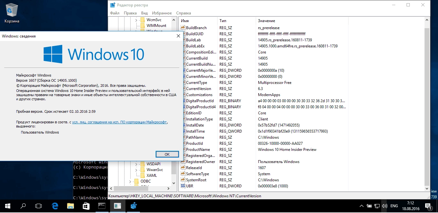The width and height of the screenshot is (438, 213).
Task: Open the Windows Start menu
Action: point(8,206)
